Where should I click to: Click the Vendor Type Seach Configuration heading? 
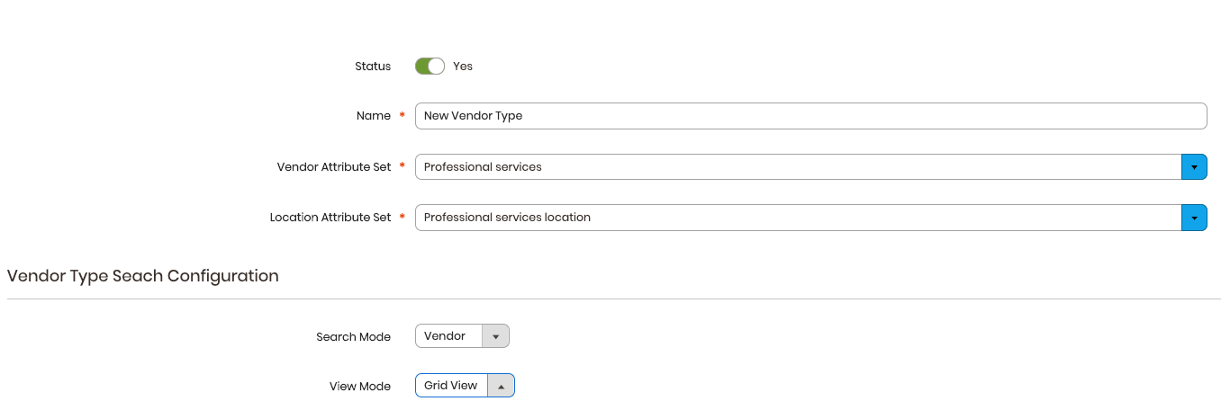point(143,276)
